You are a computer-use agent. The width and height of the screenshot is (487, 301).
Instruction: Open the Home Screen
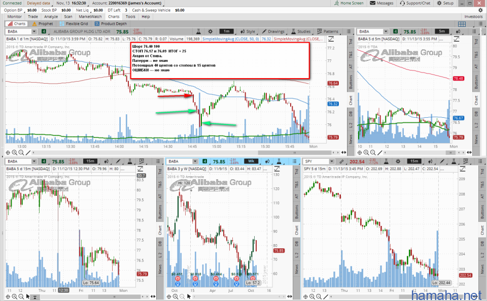pyautogui.click(x=349, y=3)
